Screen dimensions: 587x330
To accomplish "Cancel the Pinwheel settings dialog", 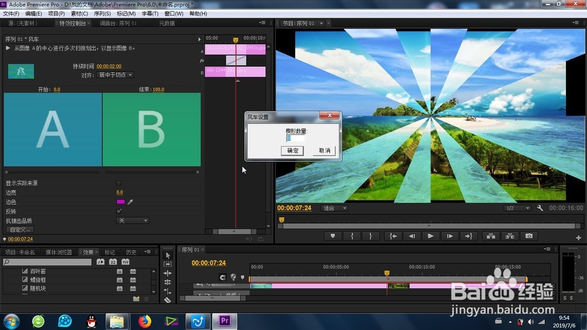I will [x=324, y=150].
